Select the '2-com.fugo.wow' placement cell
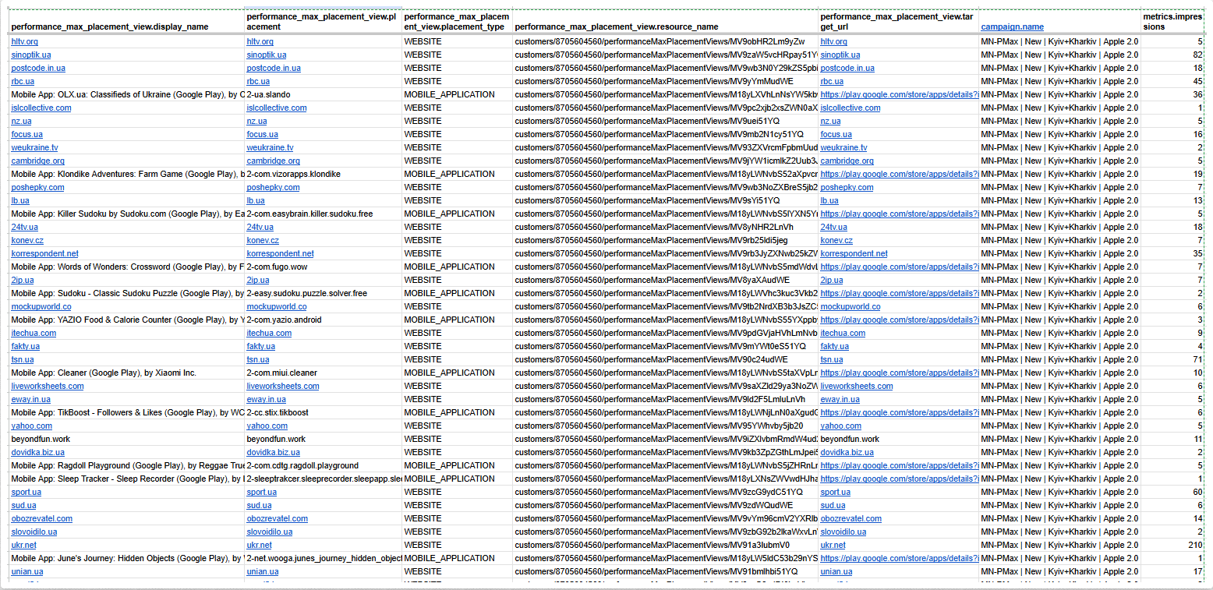 pyautogui.click(x=323, y=267)
